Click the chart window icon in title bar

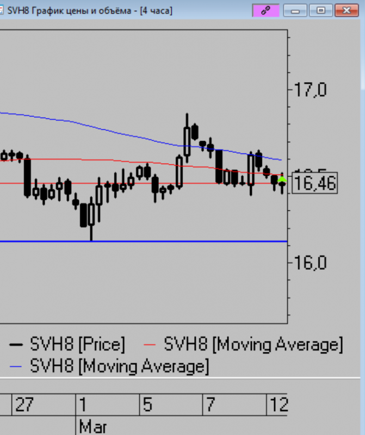click(2, 10)
